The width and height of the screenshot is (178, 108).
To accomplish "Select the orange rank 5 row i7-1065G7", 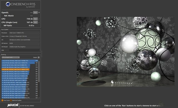I will coord(20,69).
